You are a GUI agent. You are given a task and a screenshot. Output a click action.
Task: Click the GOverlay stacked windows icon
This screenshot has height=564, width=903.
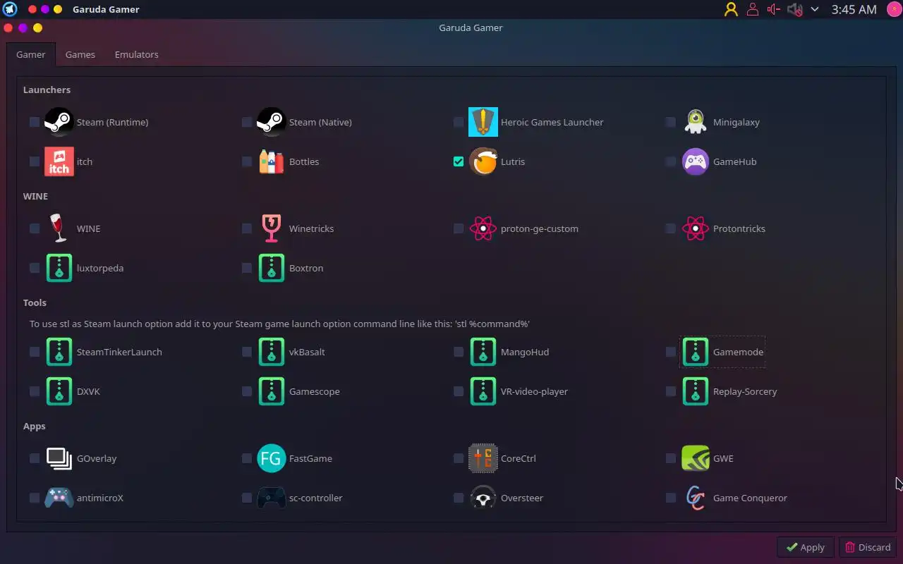[59, 458]
